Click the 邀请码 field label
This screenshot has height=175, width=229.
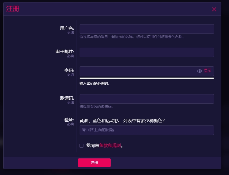67,98
